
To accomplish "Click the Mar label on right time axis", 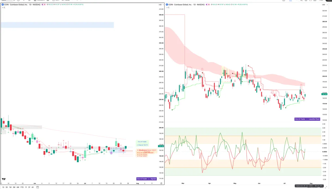I will pyautogui.click(x=183, y=183).
